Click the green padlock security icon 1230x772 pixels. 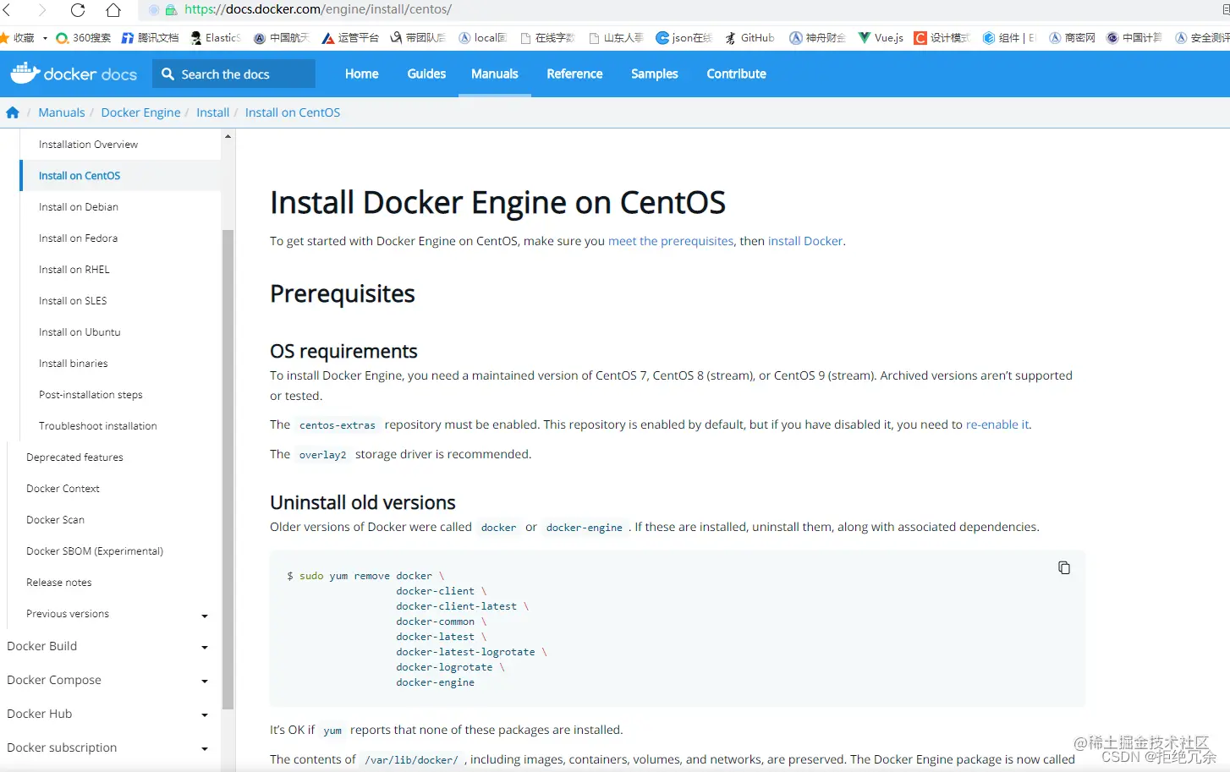coord(171,10)
